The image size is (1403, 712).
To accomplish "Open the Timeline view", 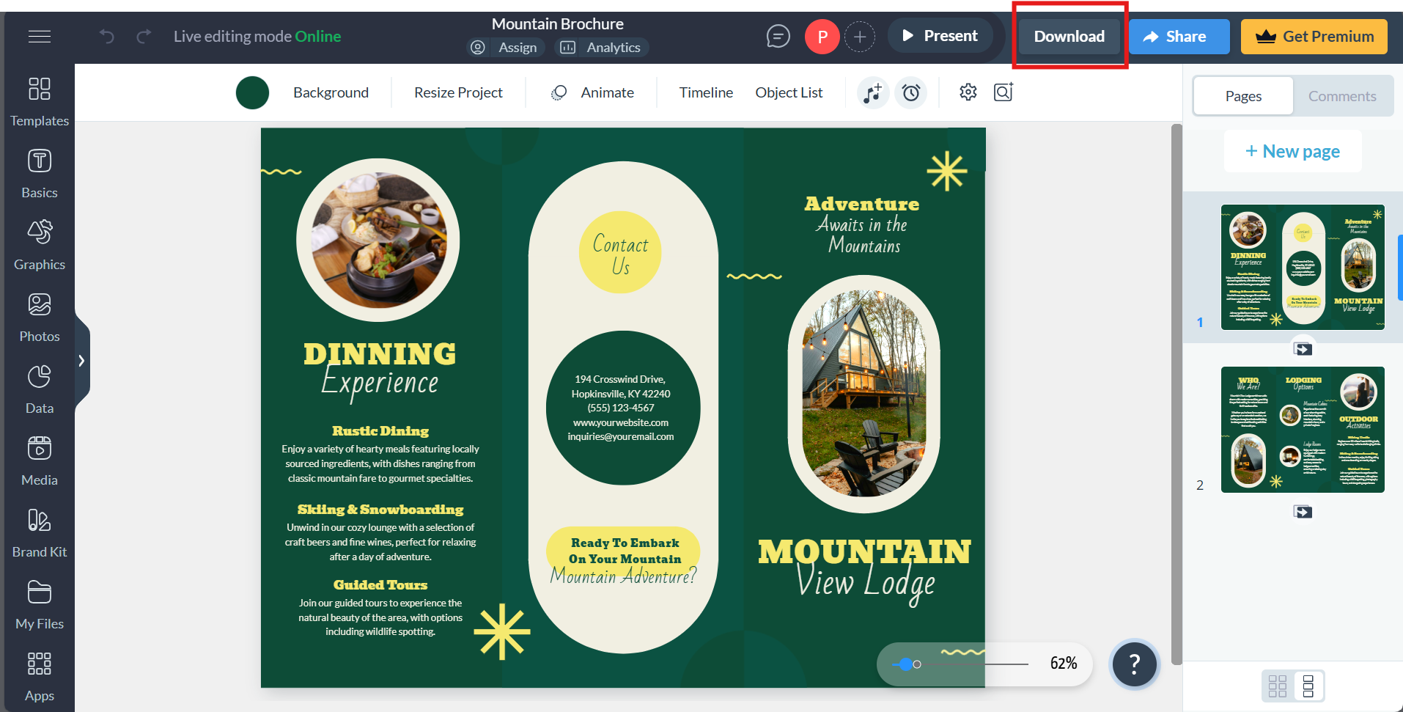I will 706,92.
